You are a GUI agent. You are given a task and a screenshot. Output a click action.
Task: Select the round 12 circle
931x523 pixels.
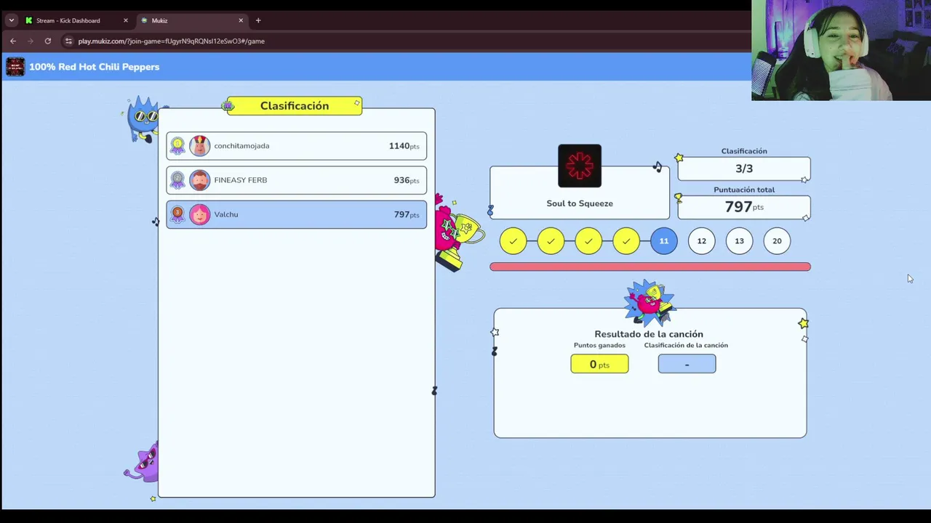pyautogui.click(x=702, y=241)
